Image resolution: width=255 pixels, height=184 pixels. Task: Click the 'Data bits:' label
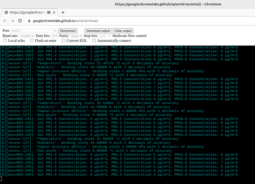[x=43, y=36]
